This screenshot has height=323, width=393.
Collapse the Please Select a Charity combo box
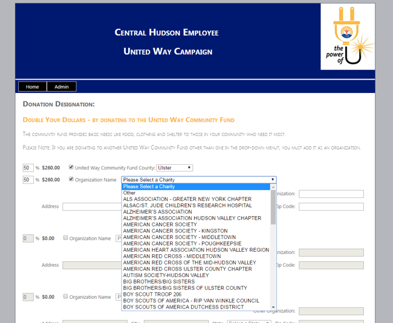(199, 180)
